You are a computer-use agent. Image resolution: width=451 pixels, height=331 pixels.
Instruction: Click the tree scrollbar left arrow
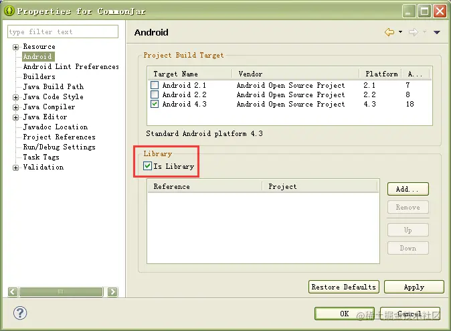[13, 292]
